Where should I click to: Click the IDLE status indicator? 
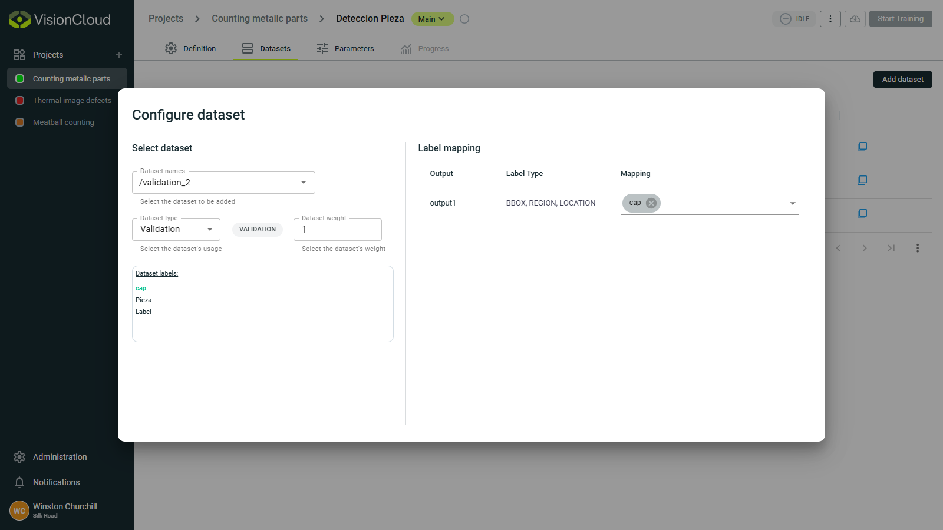(x=794, y=19)
